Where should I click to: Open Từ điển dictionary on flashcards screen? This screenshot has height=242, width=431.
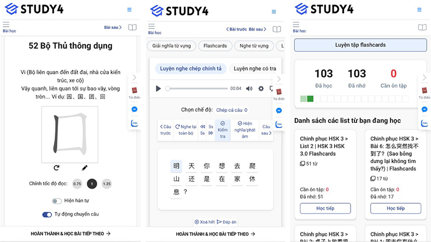coord(424,93)
